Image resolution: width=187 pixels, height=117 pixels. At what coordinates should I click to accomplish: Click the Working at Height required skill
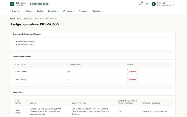[26, 44]
